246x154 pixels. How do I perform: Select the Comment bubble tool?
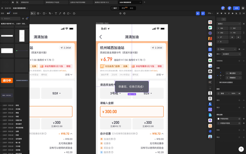(x=69, y=13)
